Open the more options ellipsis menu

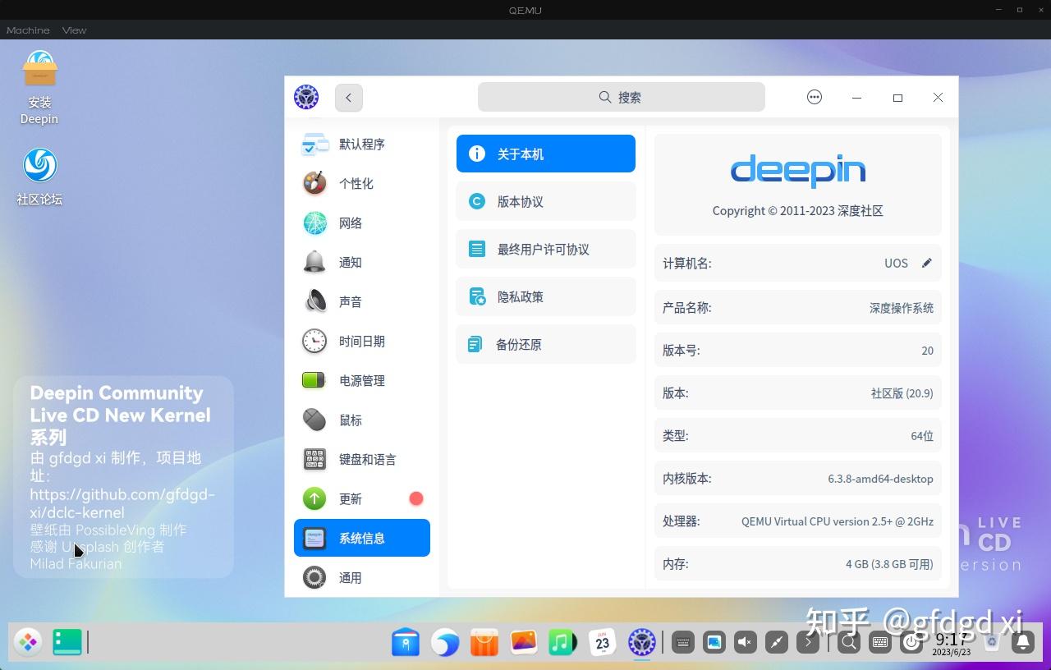click(814, 97)
